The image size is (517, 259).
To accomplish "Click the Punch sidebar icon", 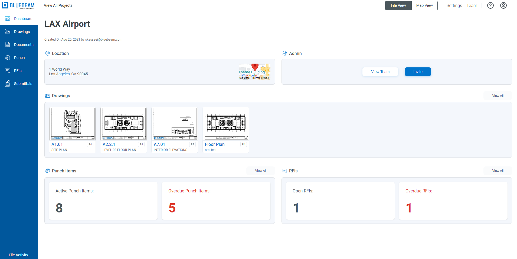I will [8, 58].
